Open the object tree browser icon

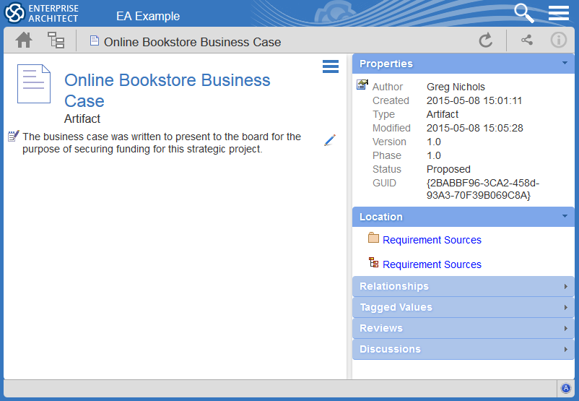(x=56, y=40)
